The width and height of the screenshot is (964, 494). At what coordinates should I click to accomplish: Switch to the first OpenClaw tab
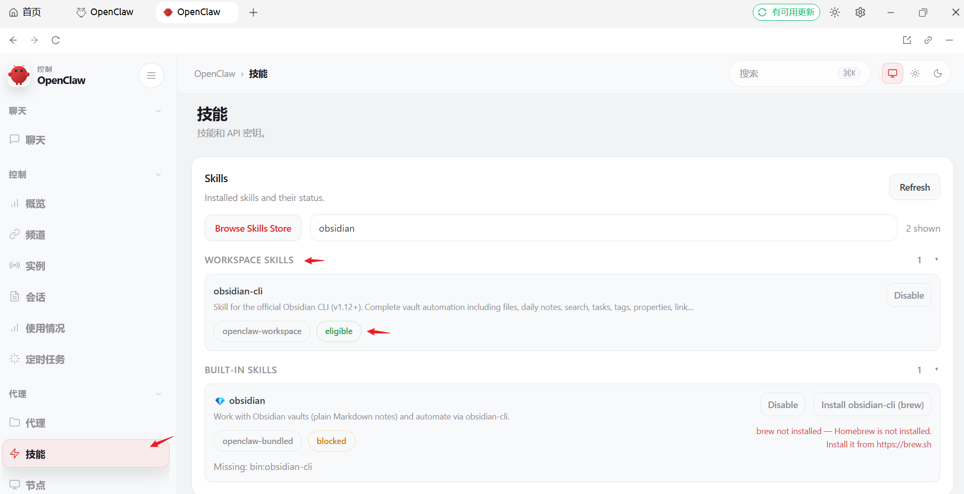pyautogui.click(x=105, y=12)
